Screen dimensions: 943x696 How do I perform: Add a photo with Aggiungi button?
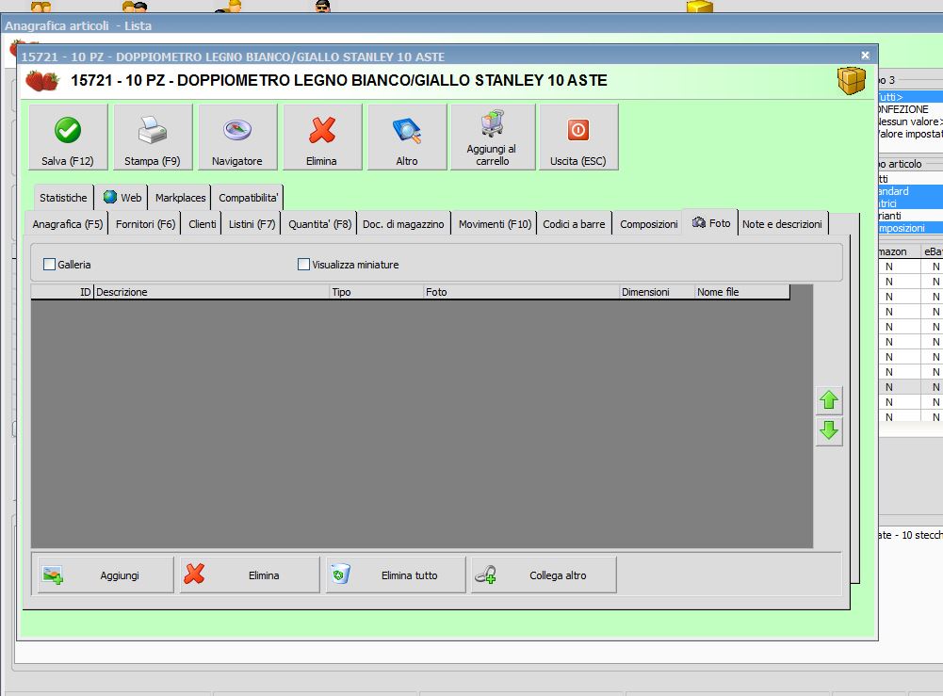[x=106, y=575]
